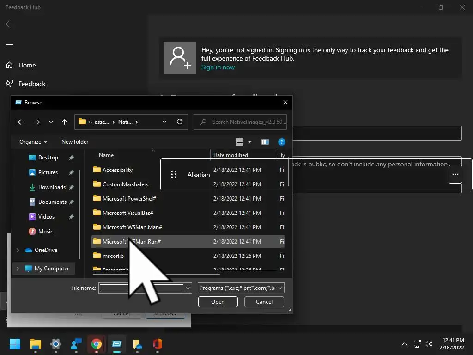Viewport: 473px width, 355px height.
Task: Cancel the Browse dialog
Action: pos(264,302)
